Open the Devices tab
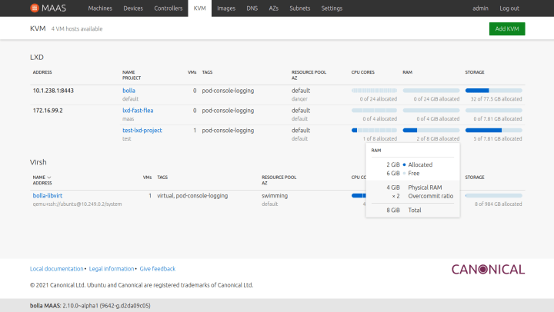The height and width of the screenshot is (312, 554). [133, 8]
